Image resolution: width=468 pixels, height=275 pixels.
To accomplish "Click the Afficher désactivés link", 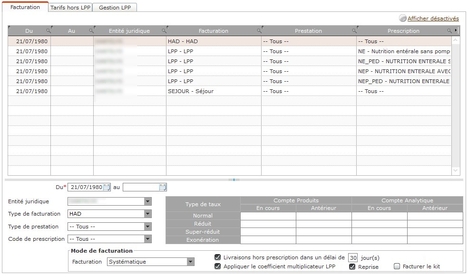I will [433, 19].
